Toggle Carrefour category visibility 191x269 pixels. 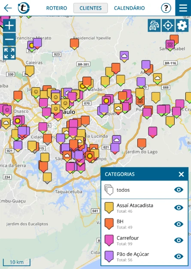[179, 240]
